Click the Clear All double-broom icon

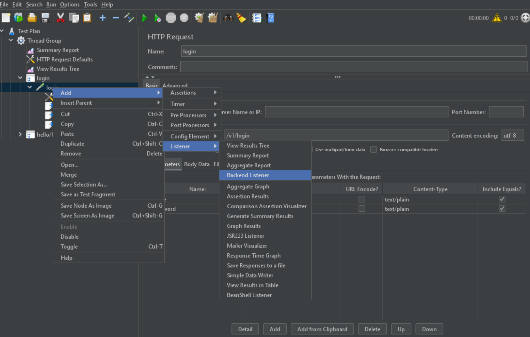coord(213,18)
